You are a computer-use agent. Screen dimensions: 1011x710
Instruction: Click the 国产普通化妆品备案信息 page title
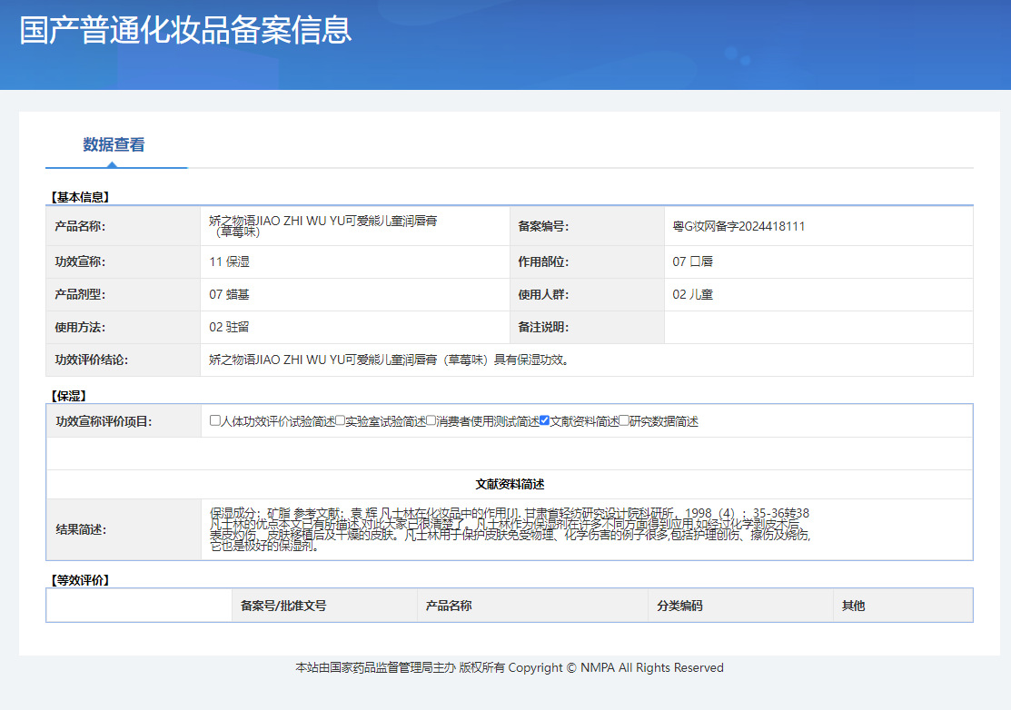pyautogui.click(x=185, y=29)
